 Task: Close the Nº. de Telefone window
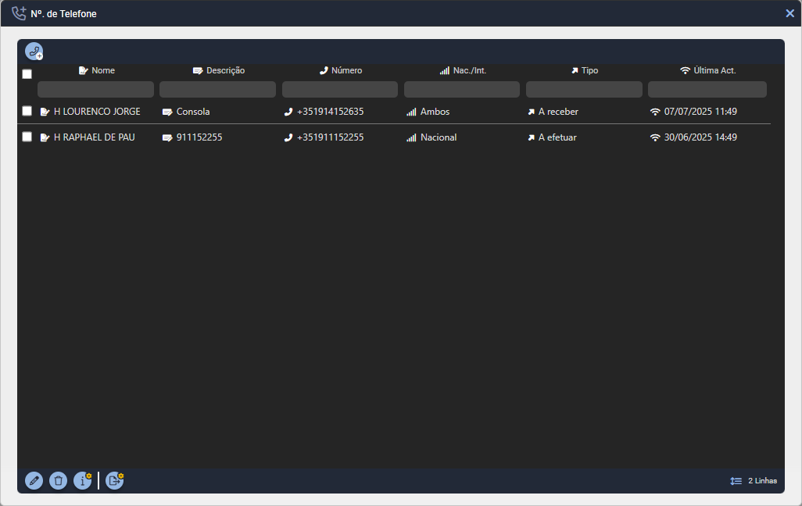[789, 13]
